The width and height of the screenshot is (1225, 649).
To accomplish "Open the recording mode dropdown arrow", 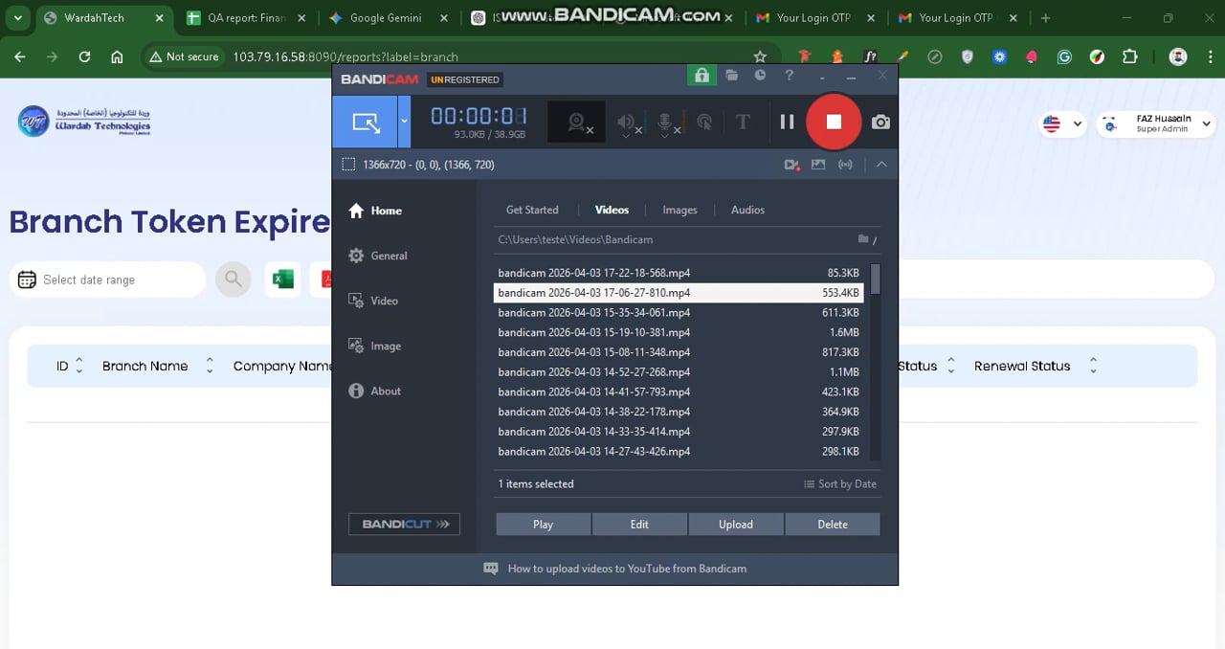I will pos(405,122).
